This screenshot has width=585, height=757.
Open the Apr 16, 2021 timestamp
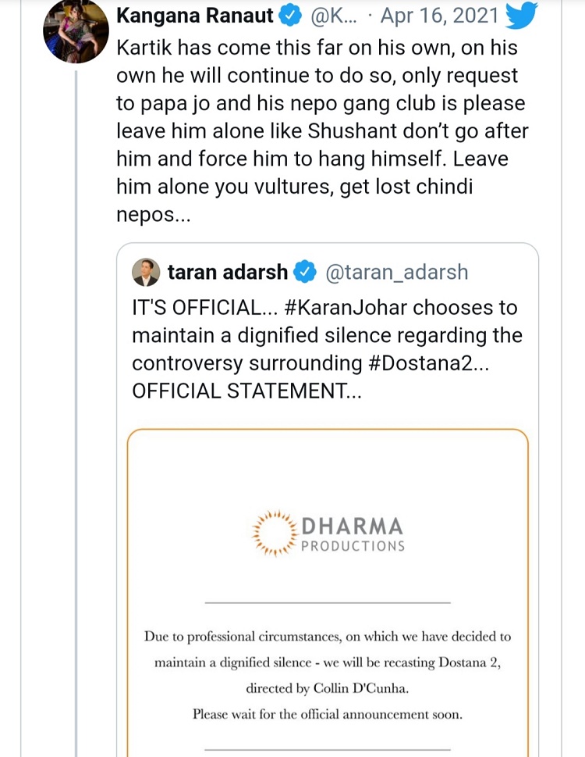(x=439, y=16)
